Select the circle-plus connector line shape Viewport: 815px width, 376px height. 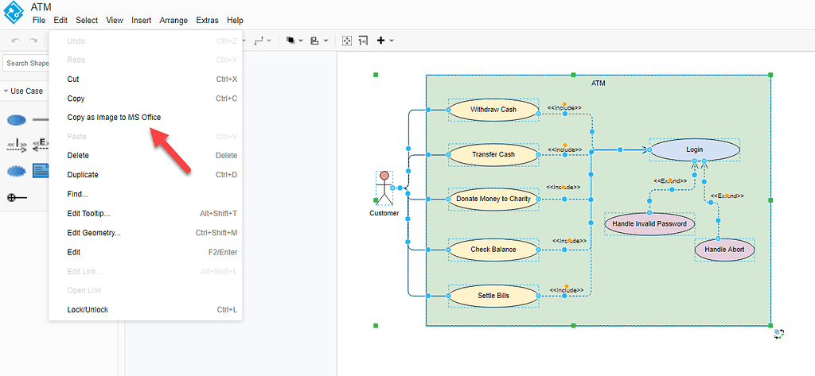pos(18,197)
